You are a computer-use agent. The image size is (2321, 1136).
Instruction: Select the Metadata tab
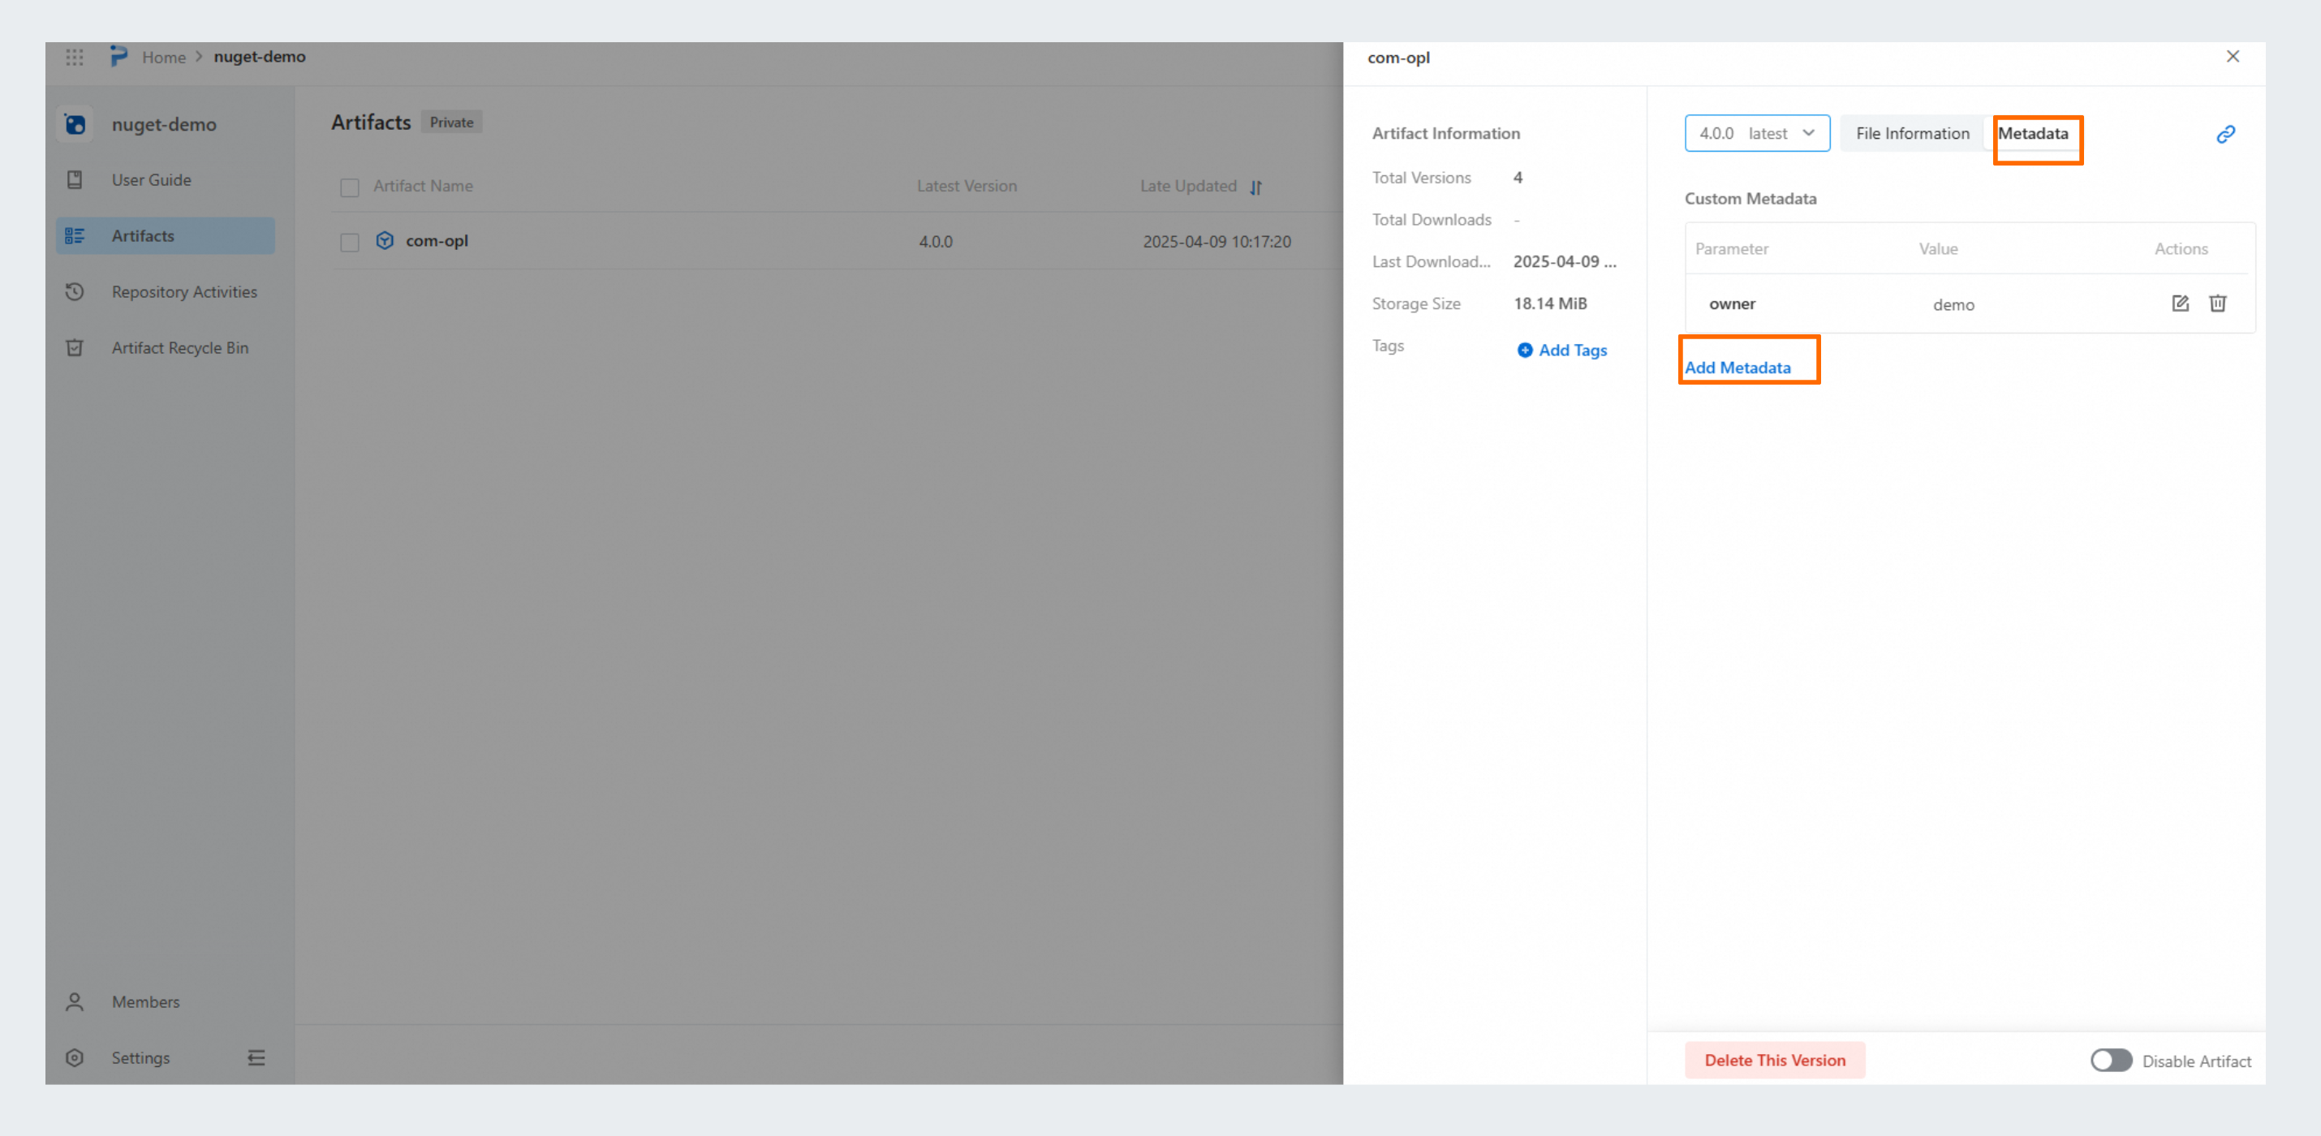tap(2033, 133)
